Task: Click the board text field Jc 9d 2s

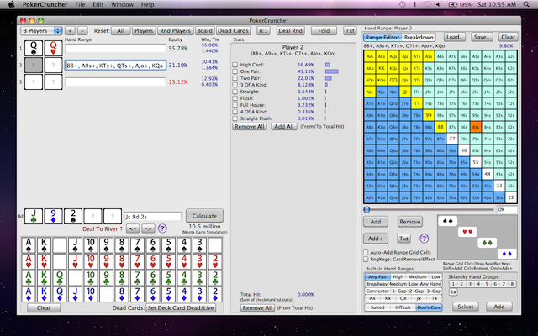Action: [153, 217]
